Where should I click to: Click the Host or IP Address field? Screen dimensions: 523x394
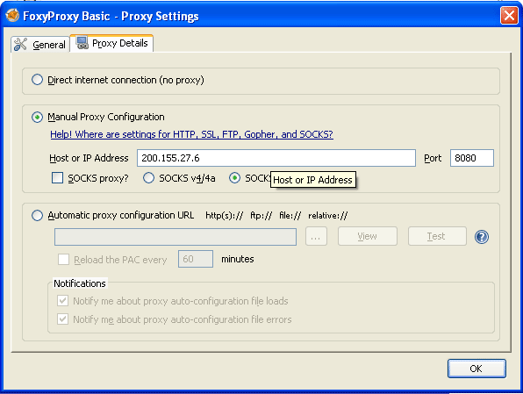tap(276, 158)
